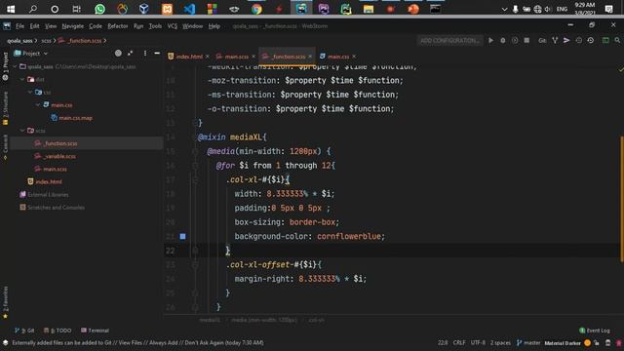Viewport: 624px width, 351px height.
Task: Toggle the Commit tool window stripe
Action: click(x=5, y=146)
